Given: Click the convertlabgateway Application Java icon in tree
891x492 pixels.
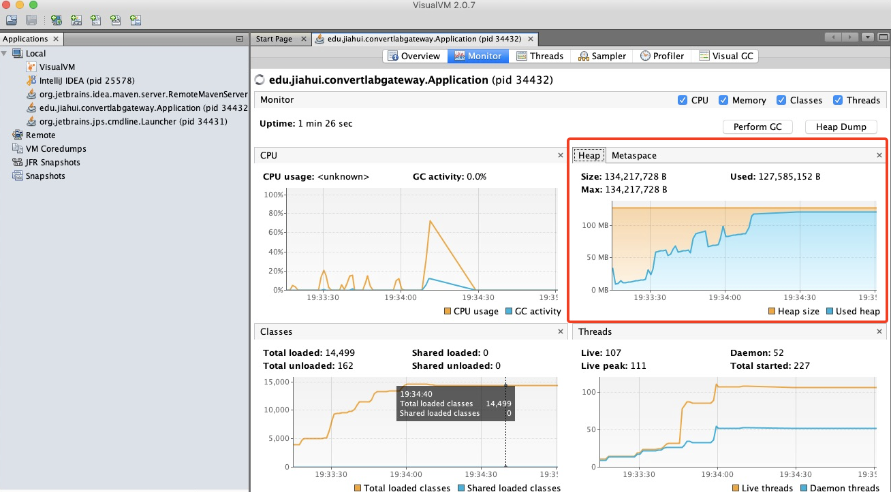Looking at the screenshot, I should (x=31, y=108).
